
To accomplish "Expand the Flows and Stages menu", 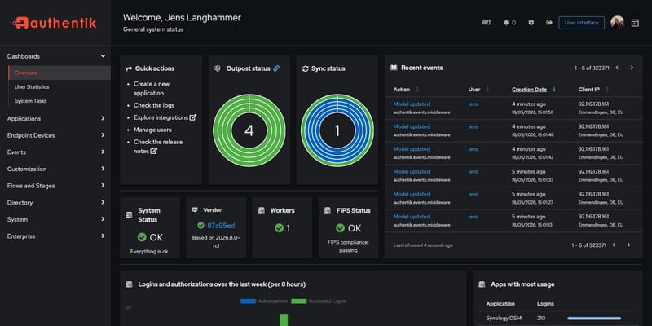I will (x=55, y=186).
